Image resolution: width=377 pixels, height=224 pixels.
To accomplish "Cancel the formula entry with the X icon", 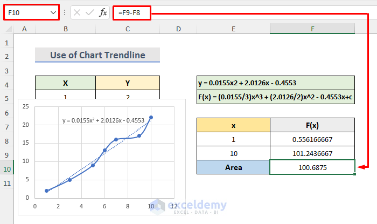I will [x=77, y=12].
